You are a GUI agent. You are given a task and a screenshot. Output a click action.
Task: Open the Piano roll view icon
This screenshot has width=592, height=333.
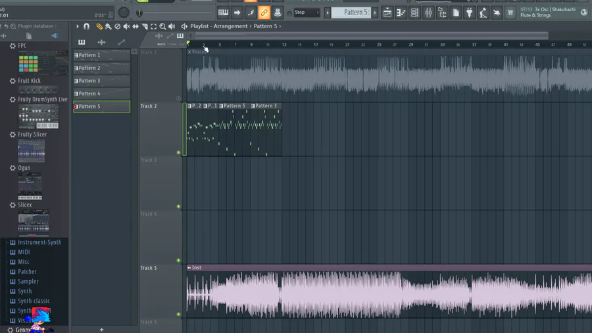pos(401,13)
